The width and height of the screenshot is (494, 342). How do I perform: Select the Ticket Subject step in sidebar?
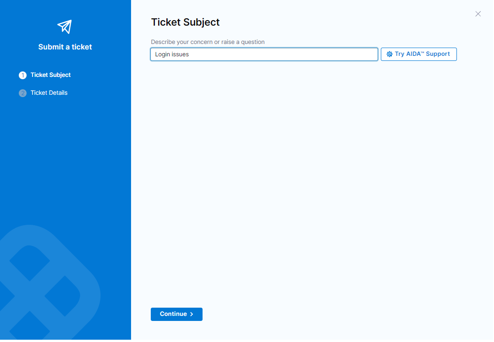(50, 75)
